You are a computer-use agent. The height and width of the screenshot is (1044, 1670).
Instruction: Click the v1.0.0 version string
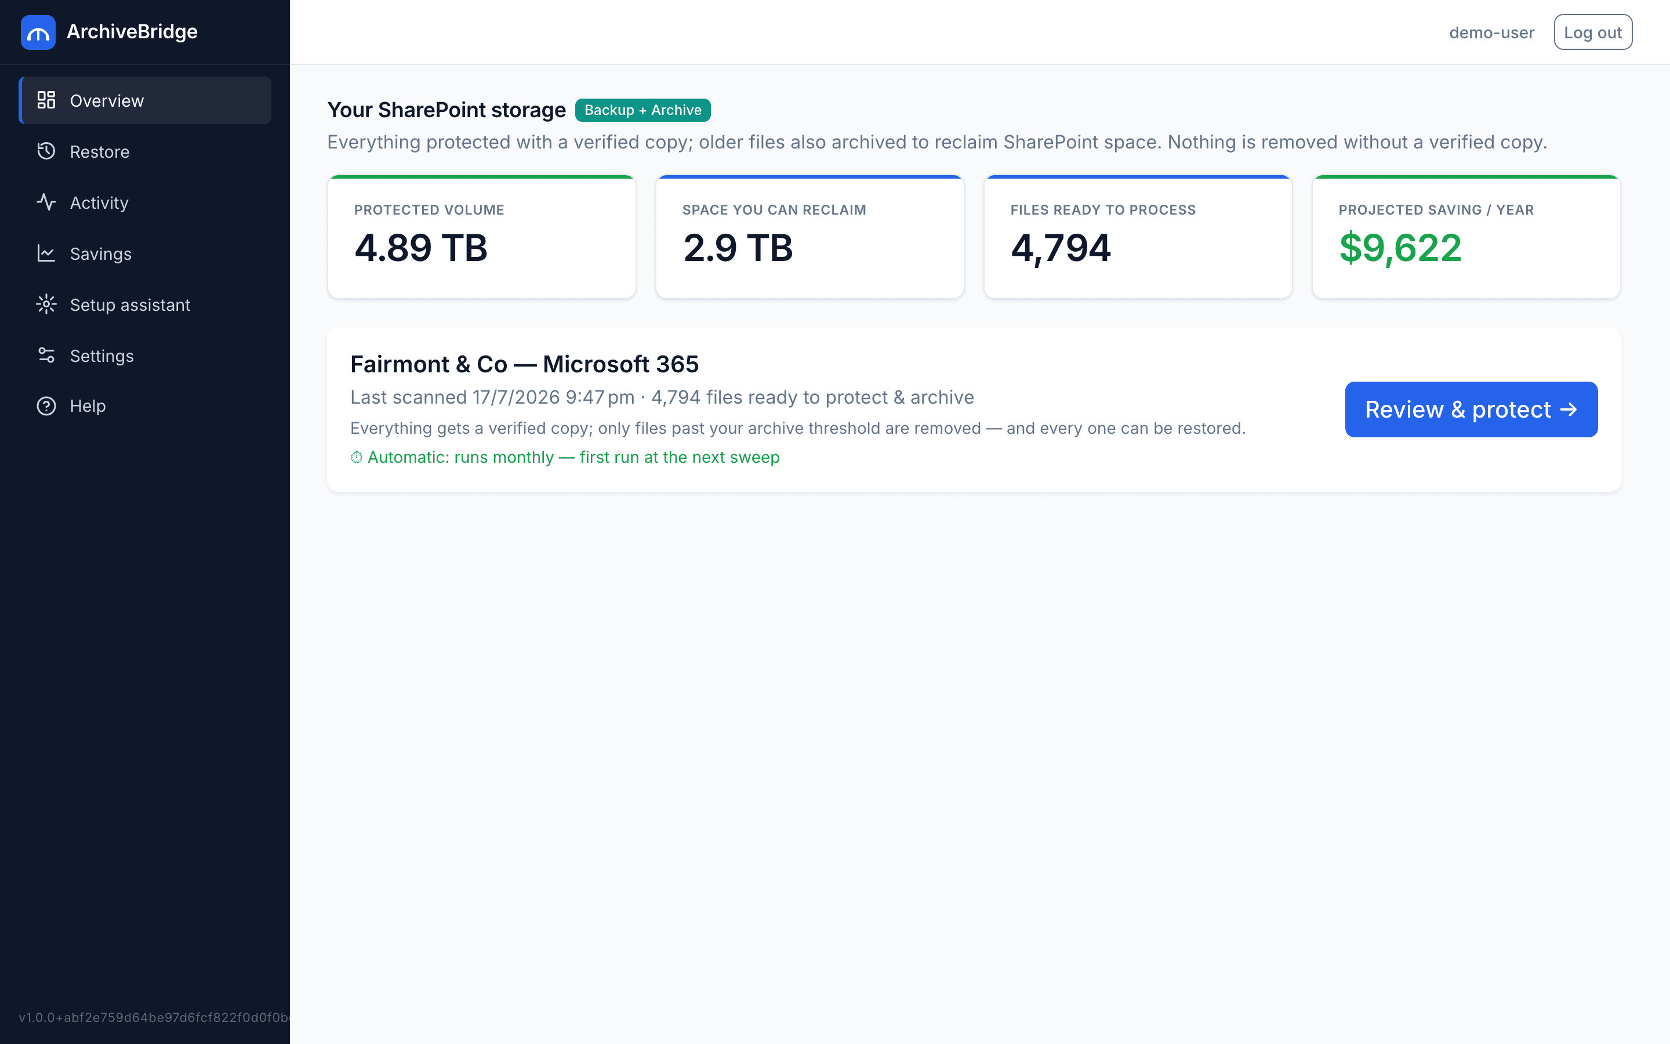coord(154,1017)
